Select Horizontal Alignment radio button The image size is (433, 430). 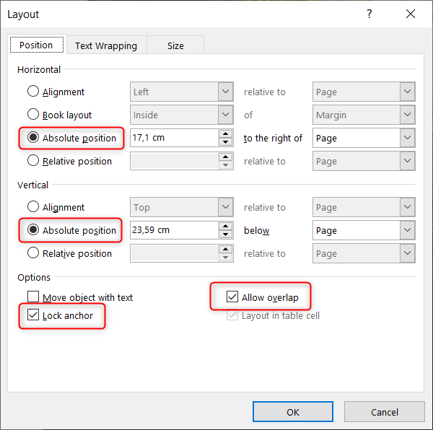tap(33, 91)
